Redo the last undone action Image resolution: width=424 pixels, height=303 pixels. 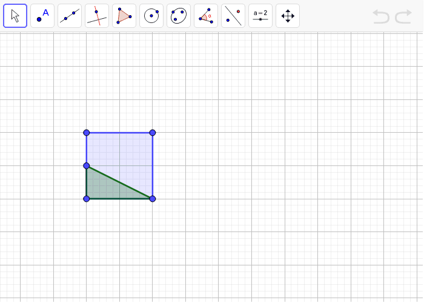coord(403,16)
